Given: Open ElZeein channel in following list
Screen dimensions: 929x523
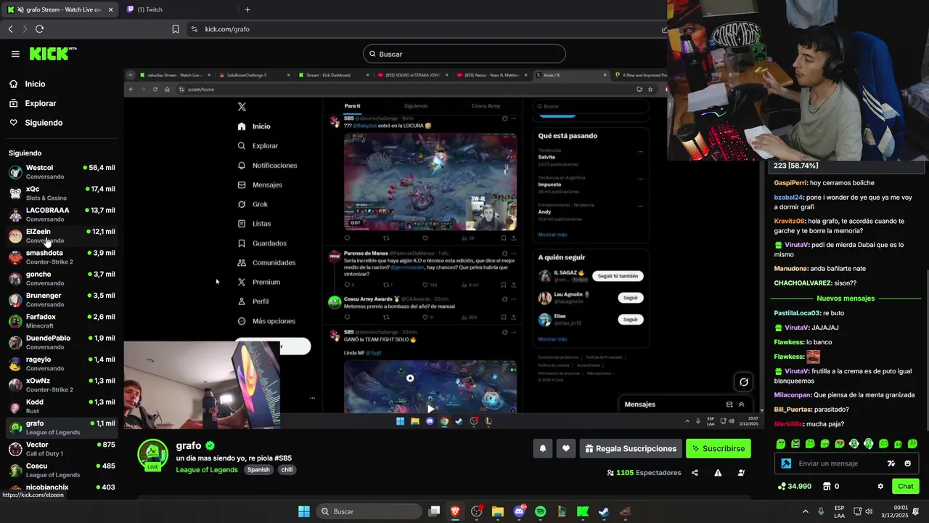Looking at the screenshot, I should tap(62, 235).
